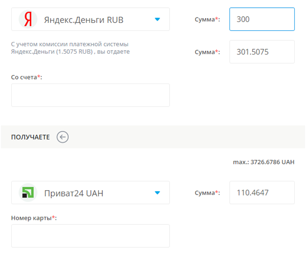Click the Номер карты label

[x=34, y=218]
